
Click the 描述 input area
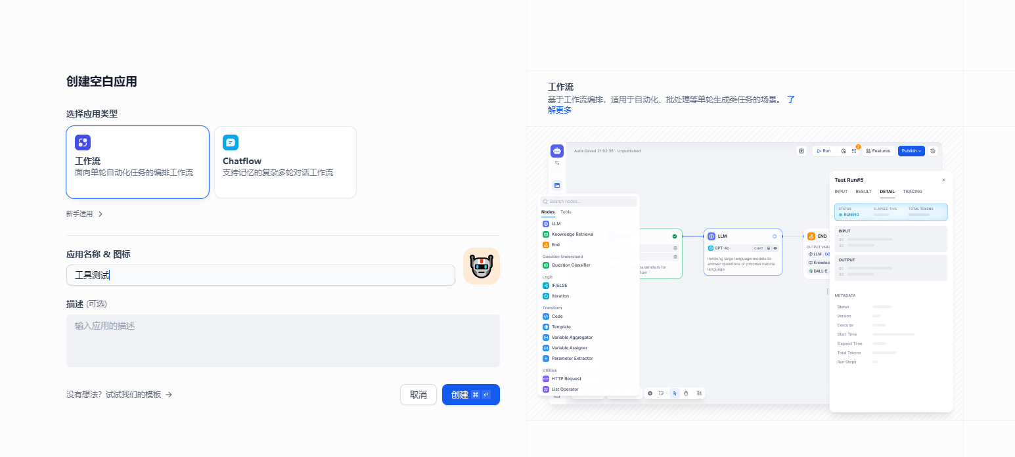click(x=282, y=340)
